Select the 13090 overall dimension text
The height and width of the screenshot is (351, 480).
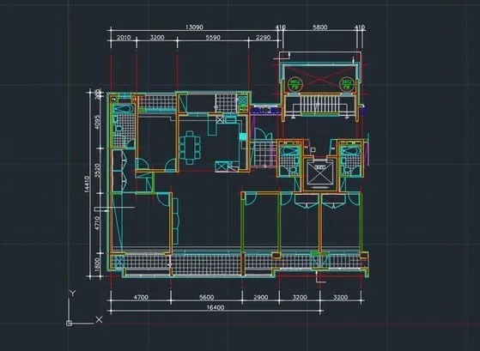coord(194,27)
